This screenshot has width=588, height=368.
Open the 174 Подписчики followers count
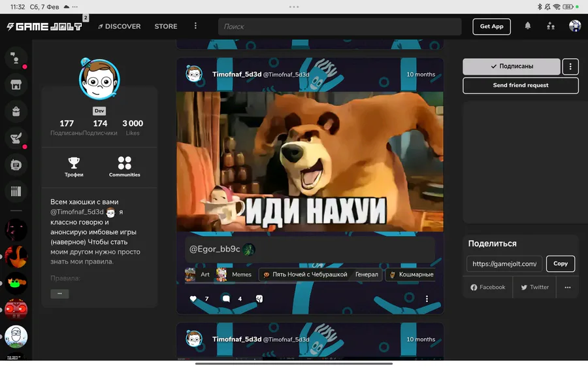(x=100, y=127)
